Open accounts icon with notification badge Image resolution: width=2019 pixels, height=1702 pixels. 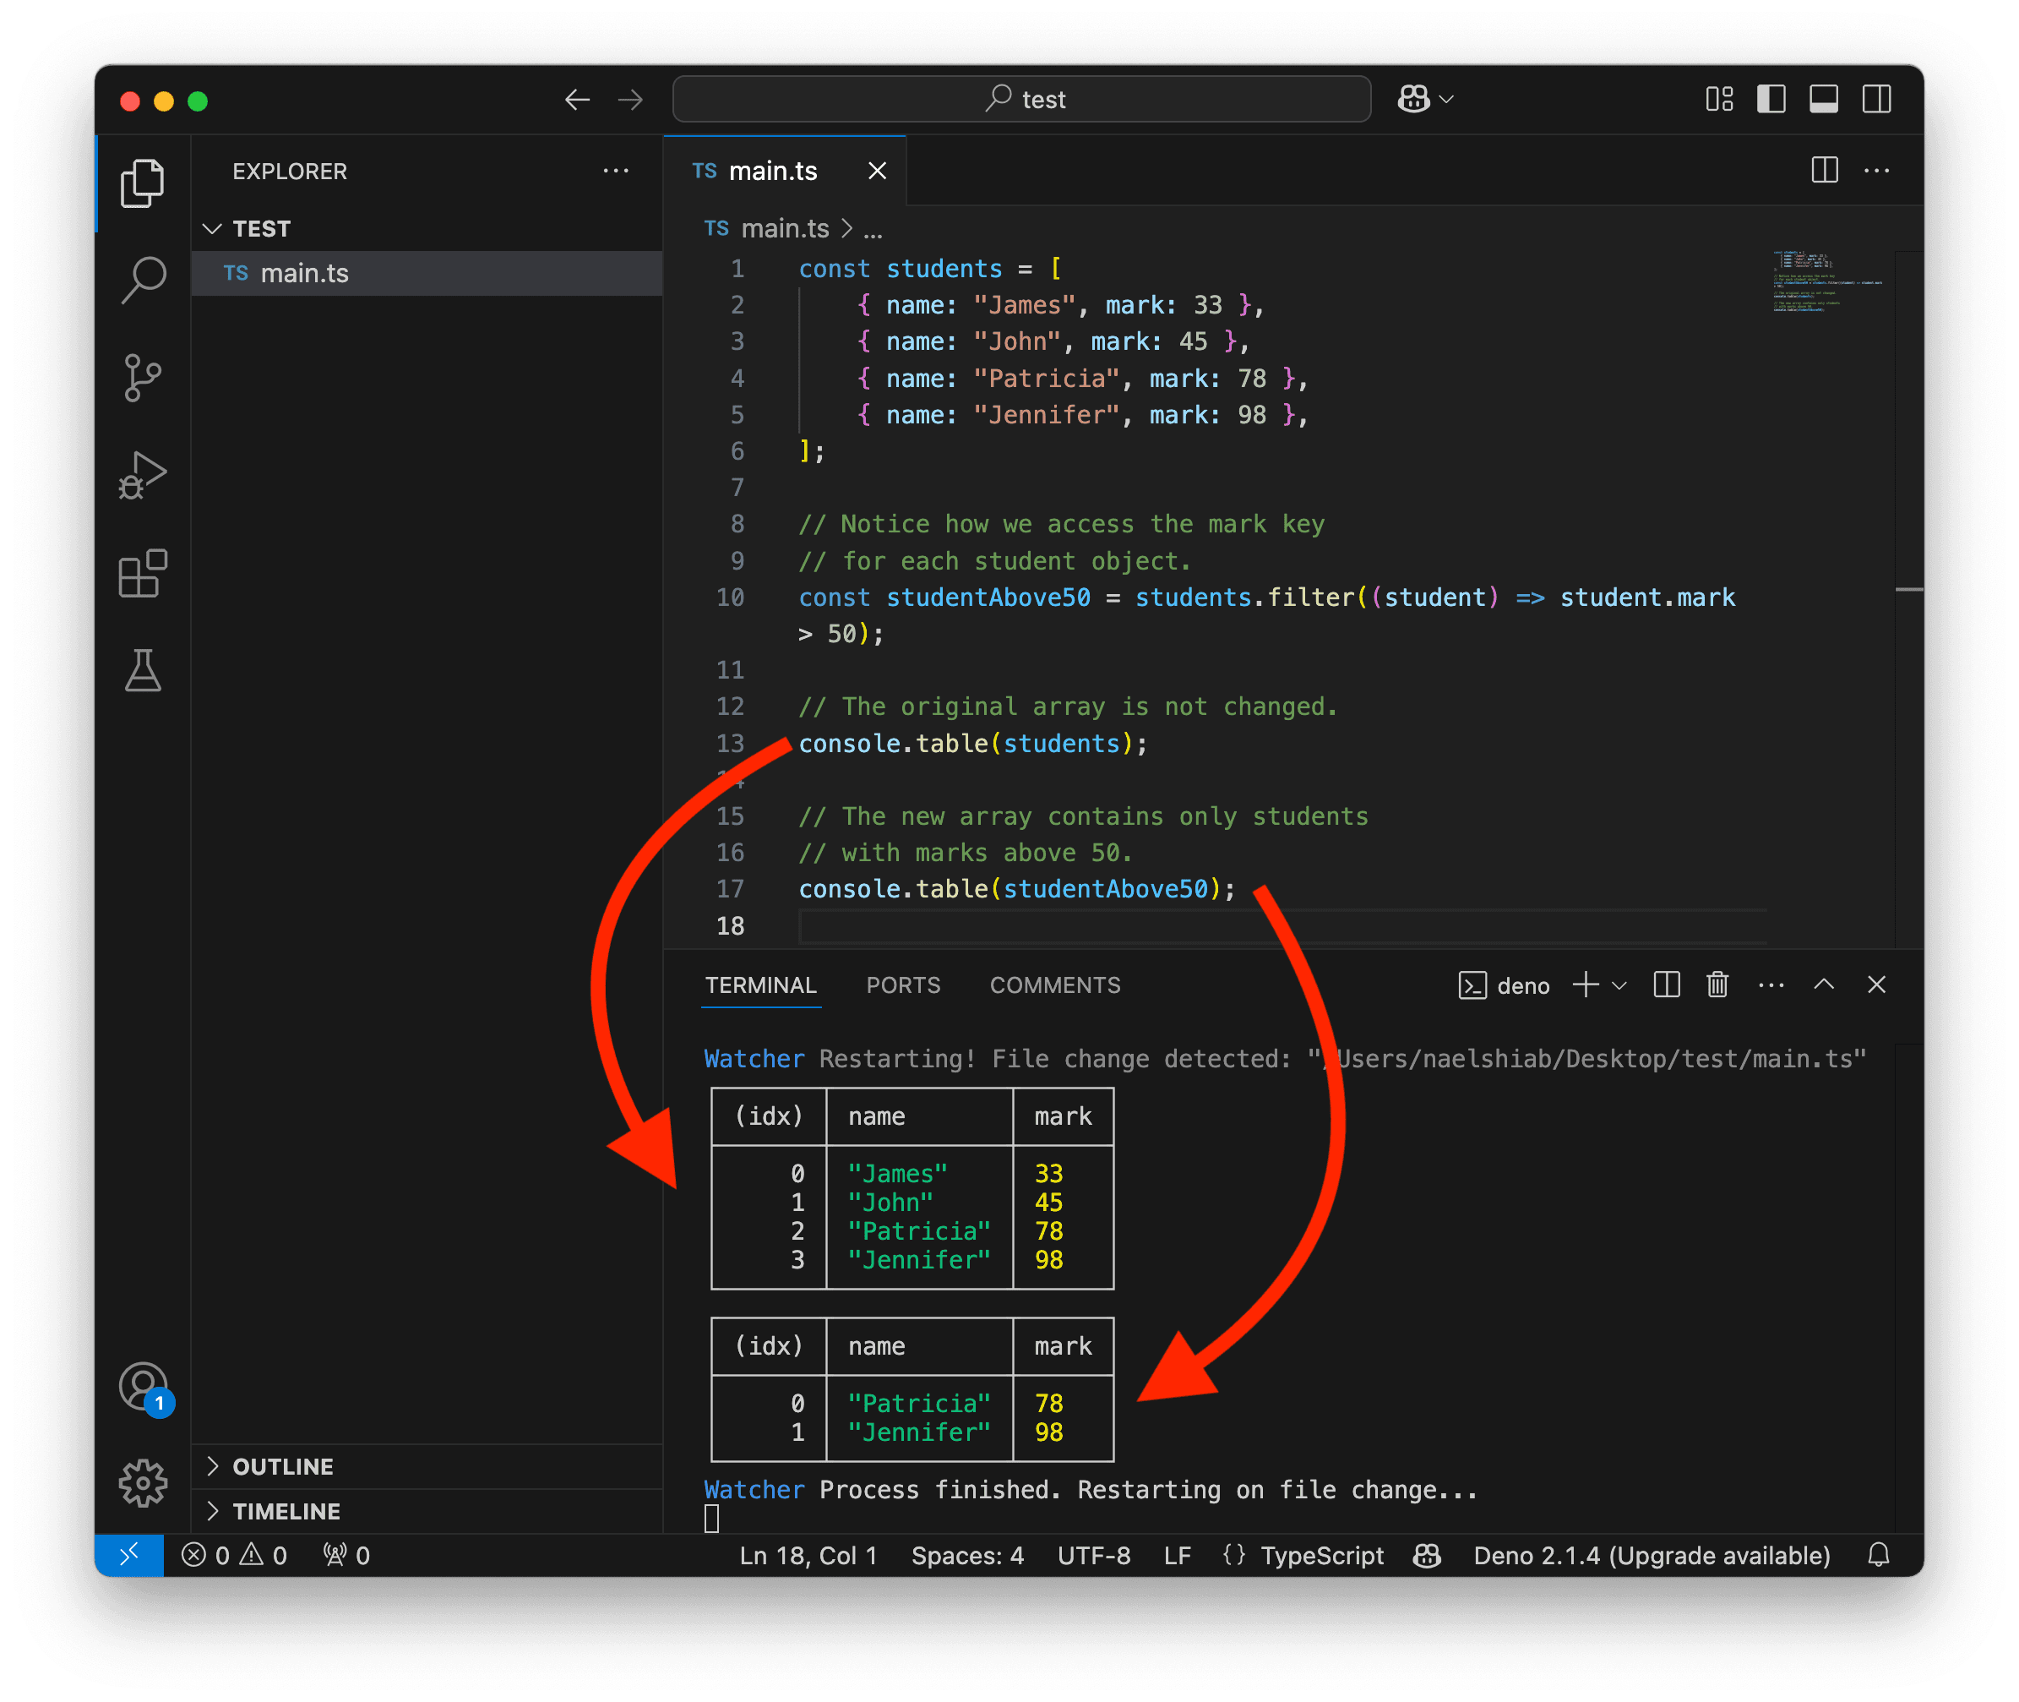143,1387
